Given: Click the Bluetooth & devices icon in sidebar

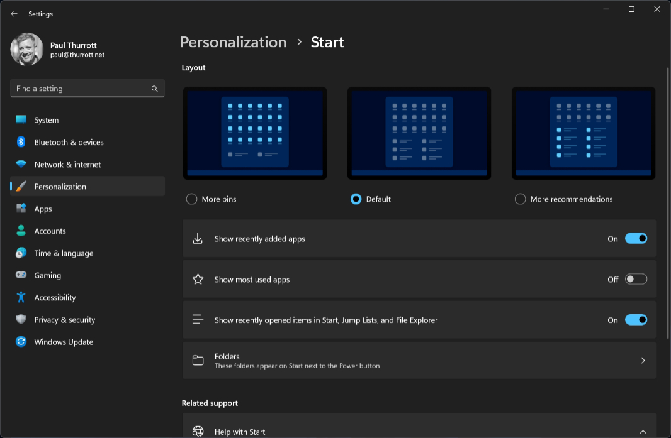Looking at the screenshot, I should (x=21, y=142).
